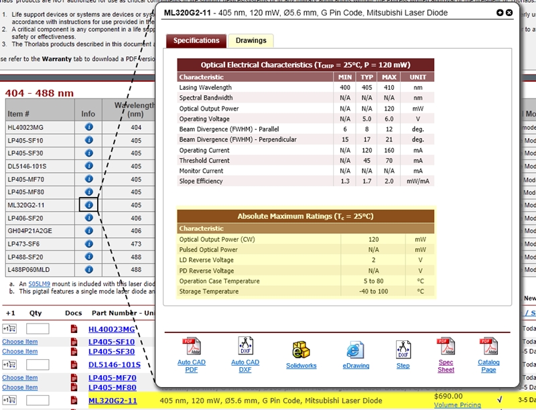Viewport: 536px width, 410px height.
Task: Open info icon for LP405-MF70
Action: (x=89, y=179)
